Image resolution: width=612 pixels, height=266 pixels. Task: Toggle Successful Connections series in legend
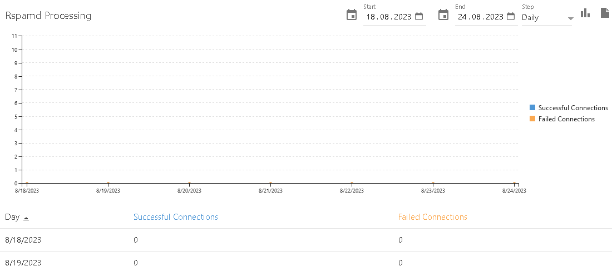[572, 108]
